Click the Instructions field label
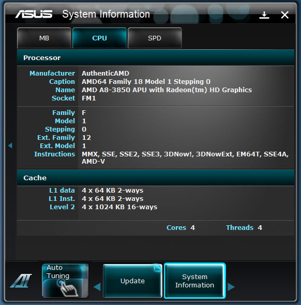 click(x=55, y=154)
